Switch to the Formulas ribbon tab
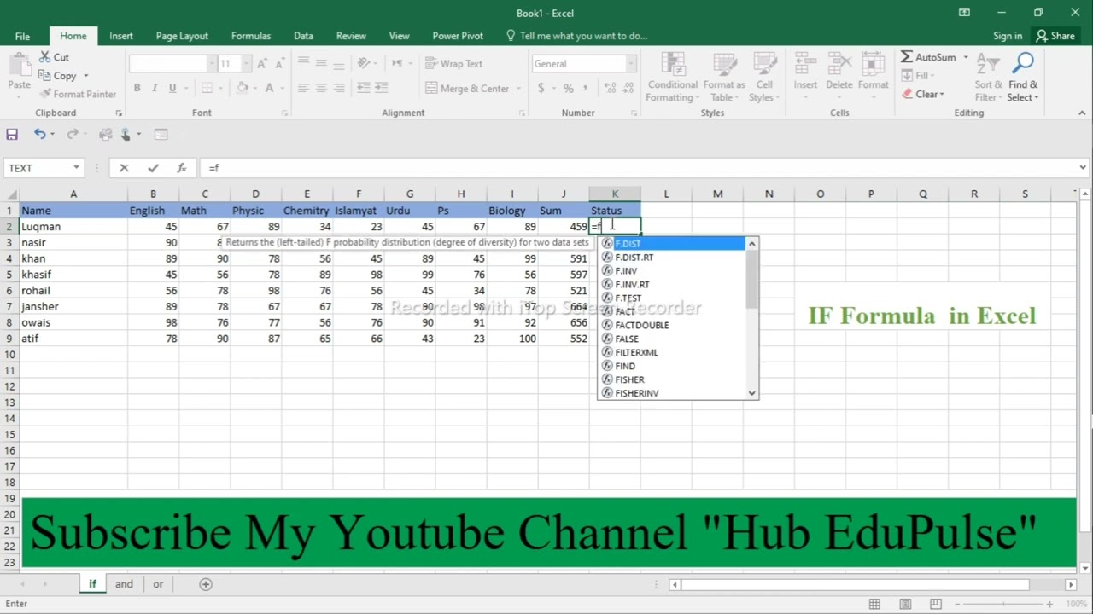The width and height of the screenshot is (1093, 614). pos(251,36)
